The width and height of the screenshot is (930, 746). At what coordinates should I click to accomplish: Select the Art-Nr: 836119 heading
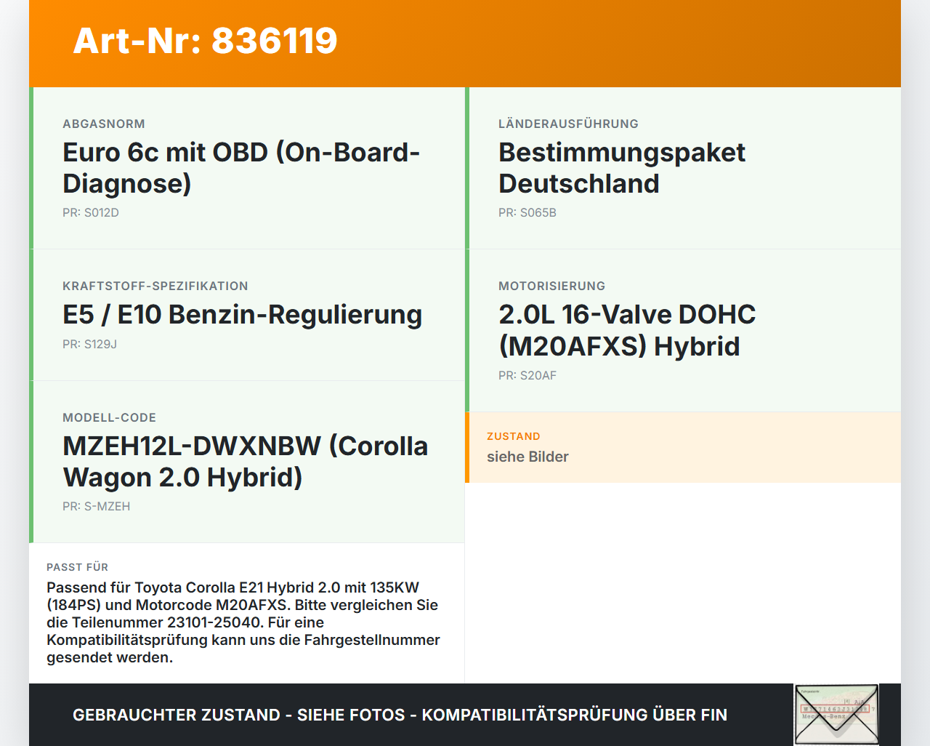click(x=206, y=41)
